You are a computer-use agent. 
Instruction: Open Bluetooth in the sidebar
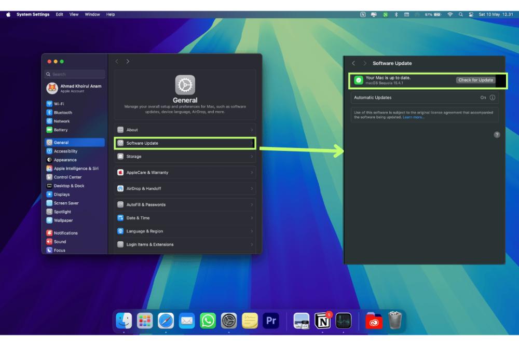(74, 113)
